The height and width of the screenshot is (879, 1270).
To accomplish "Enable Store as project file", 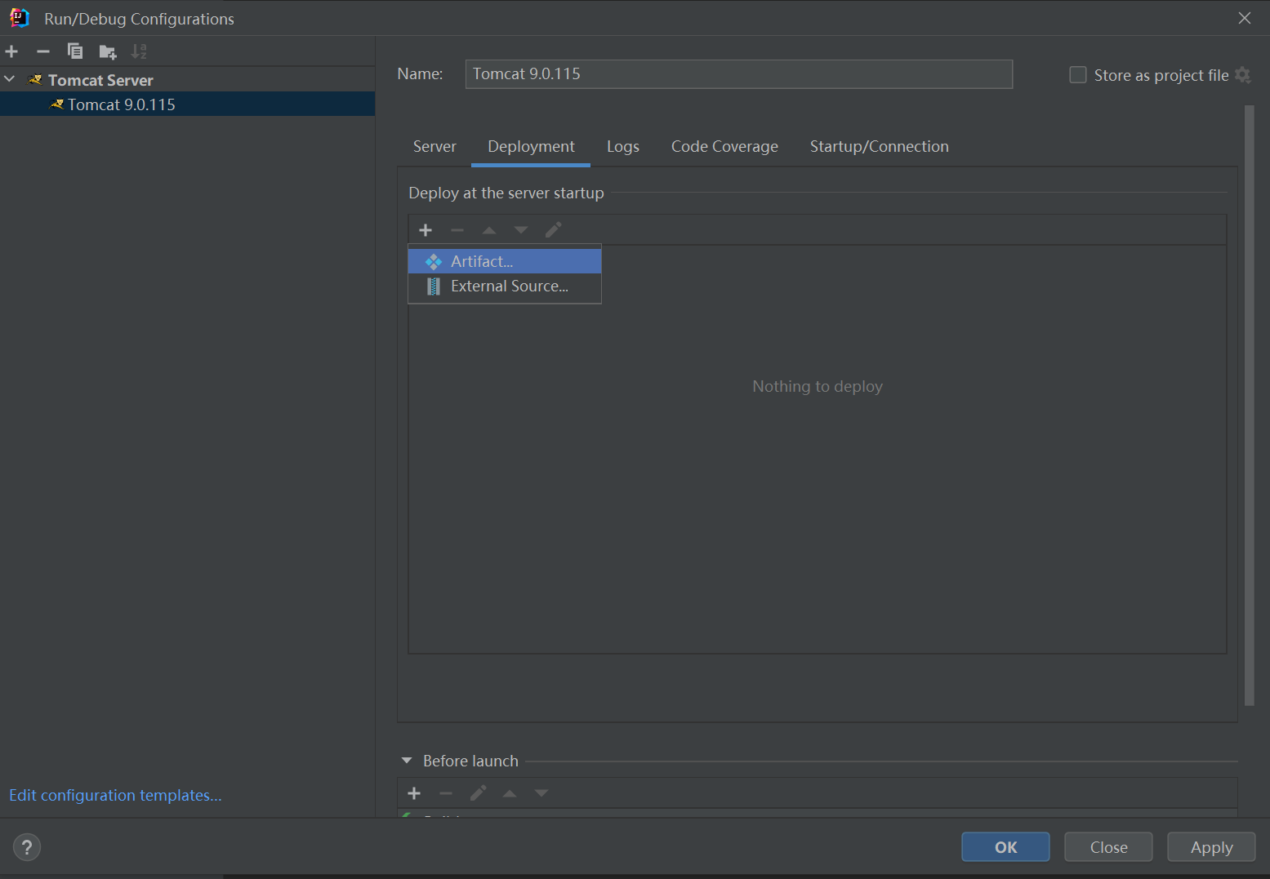I will pyautogui.click(x=1078, y=75).
